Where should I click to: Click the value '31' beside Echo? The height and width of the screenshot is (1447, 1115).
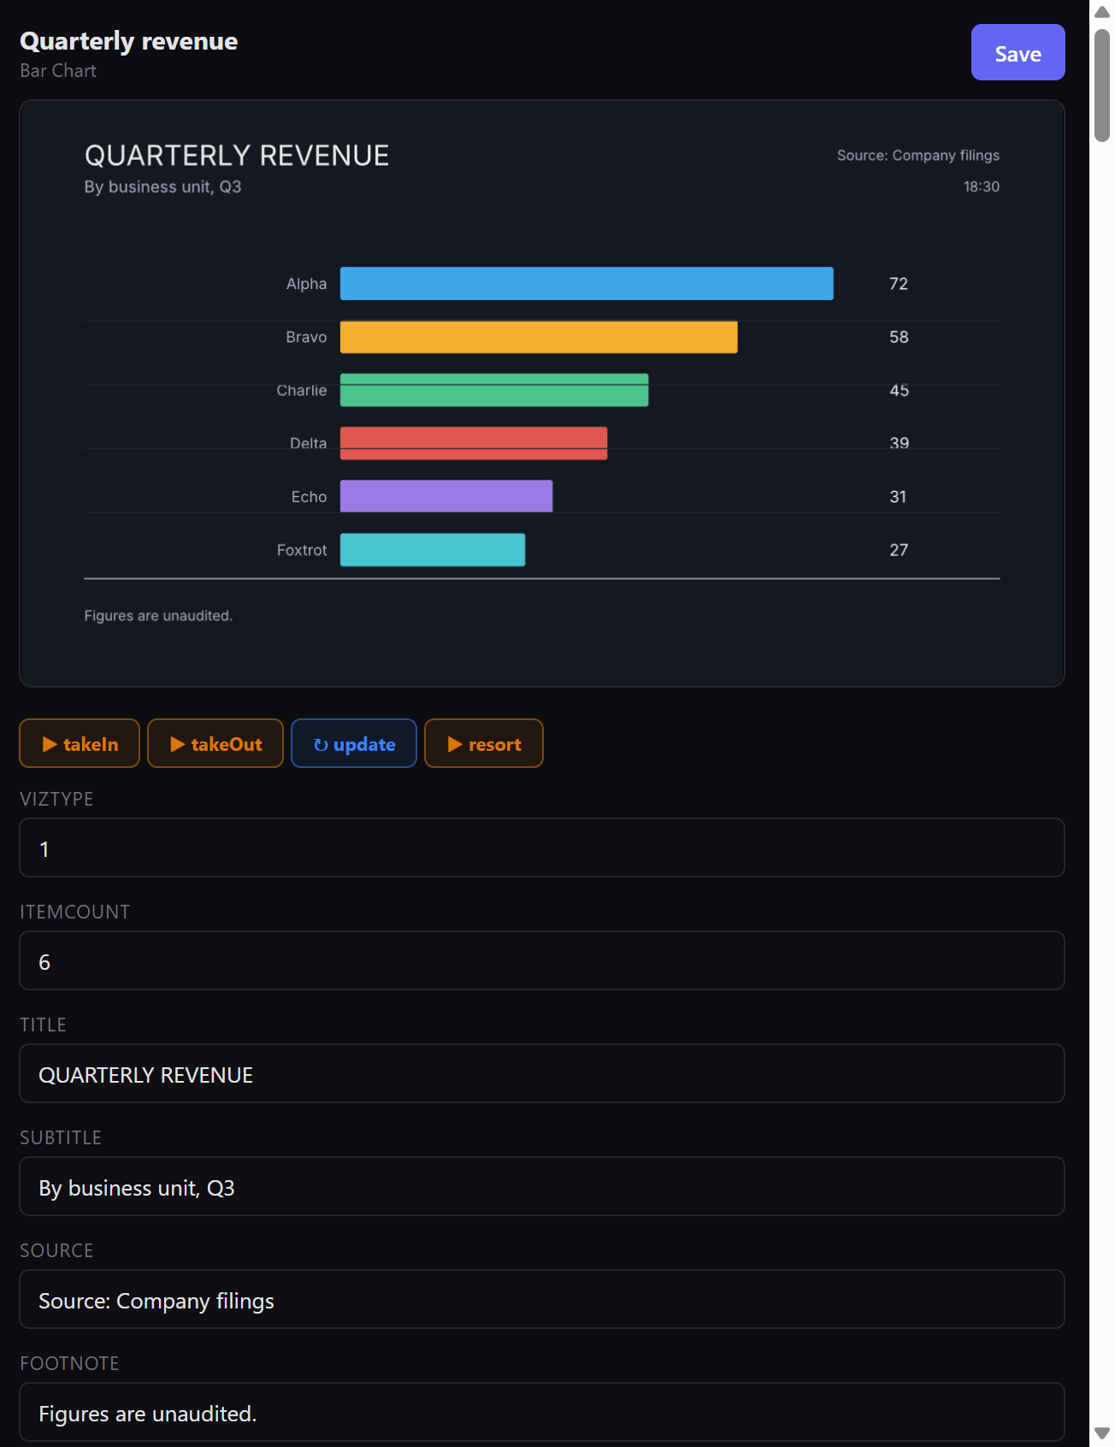pyautogui.click(x=898, y=497)
